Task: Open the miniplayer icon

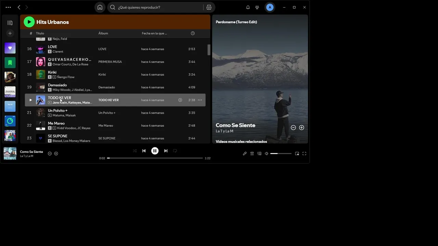Action: pyautogui.click(x=297, y=154)
